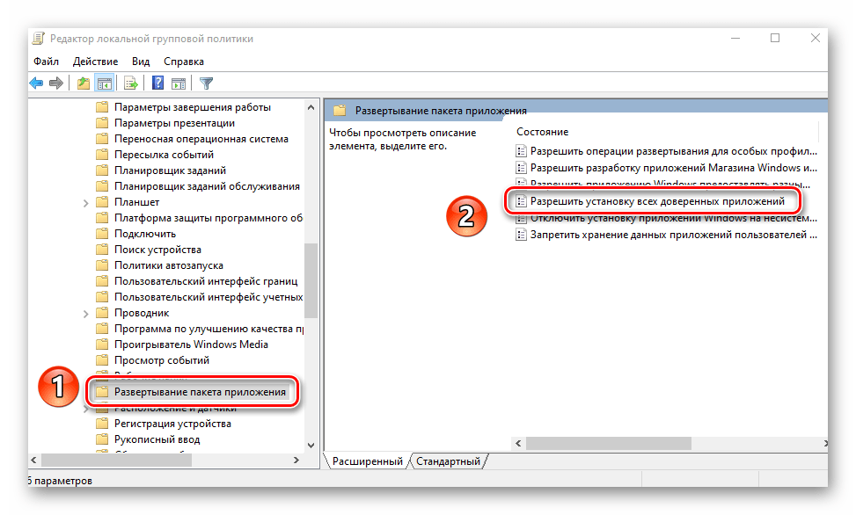Open Help via the blue question mark icon
The height and width of the screenshot is (515, 856).
point(157,83)
